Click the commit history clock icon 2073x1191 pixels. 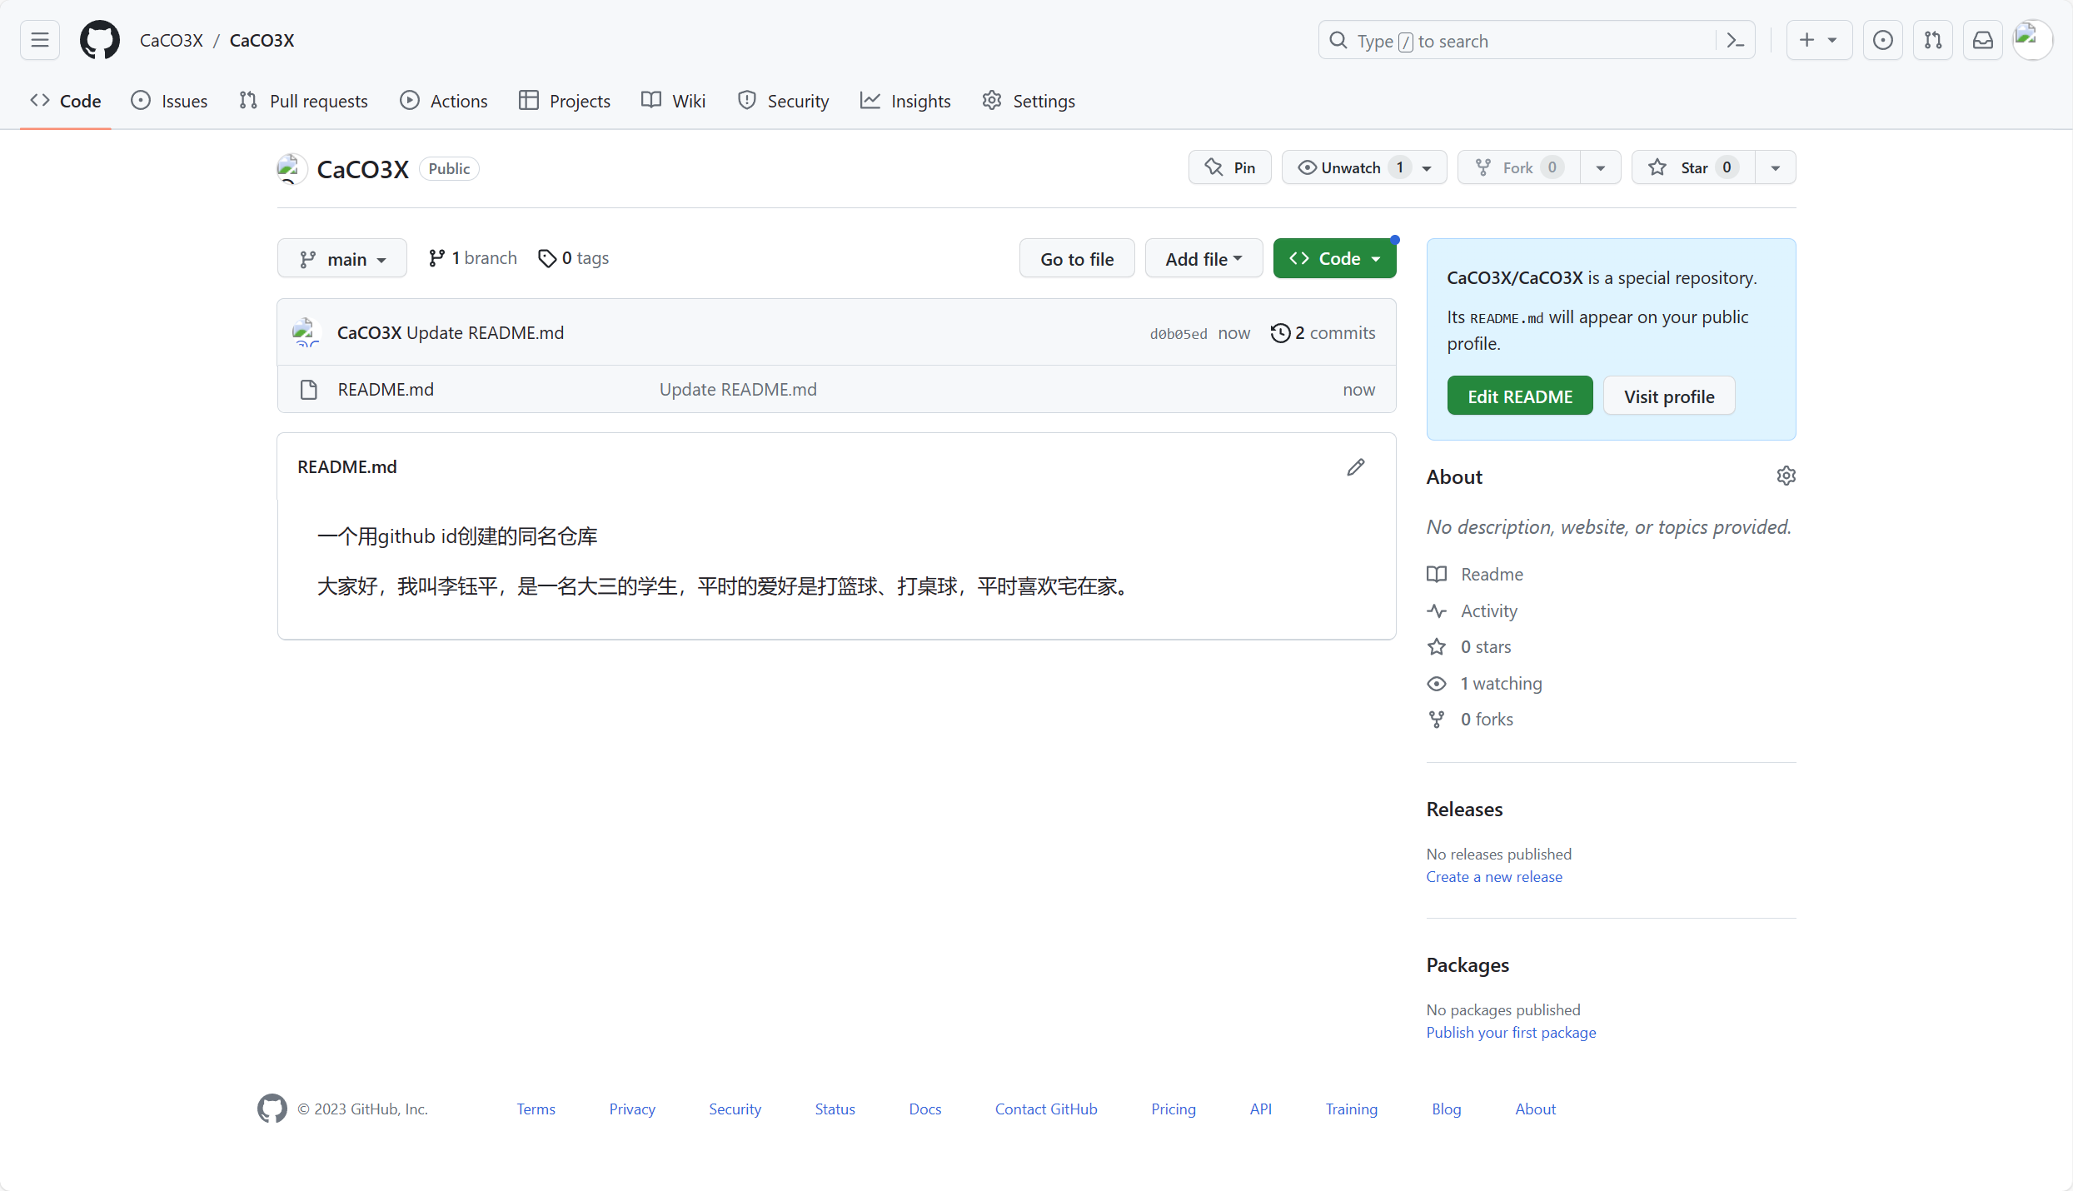click(1281, 332)
